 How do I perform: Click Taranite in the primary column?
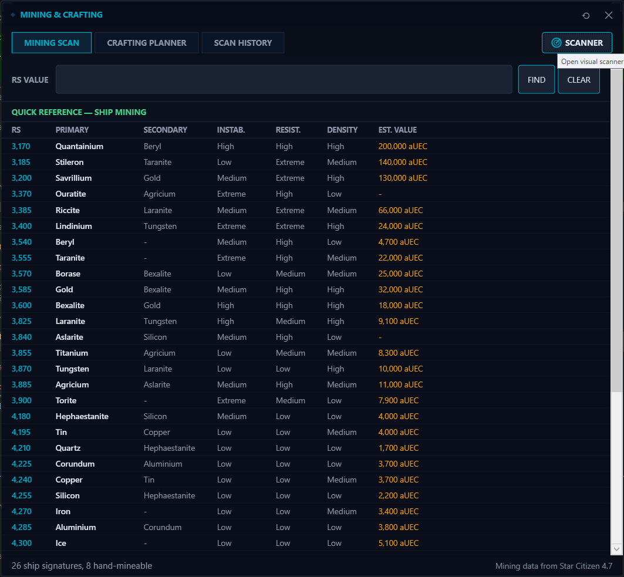(x=70, y=258)
